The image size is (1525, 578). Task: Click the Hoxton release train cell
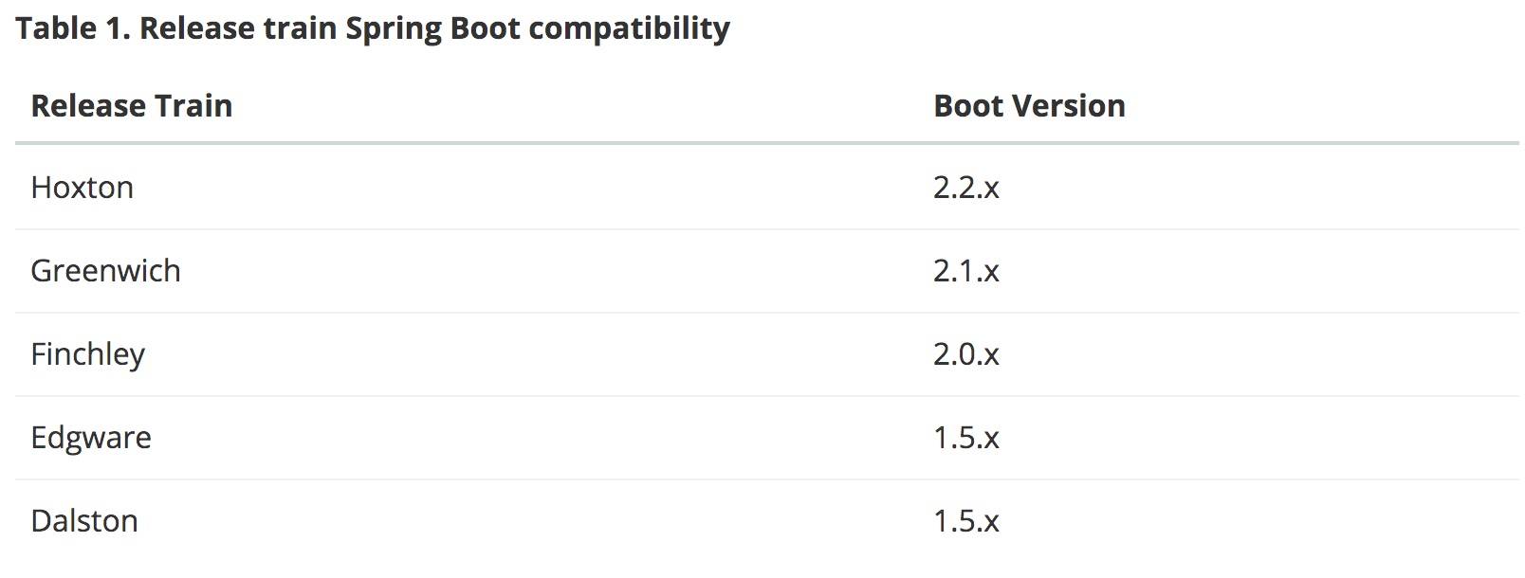click(83, 188)
